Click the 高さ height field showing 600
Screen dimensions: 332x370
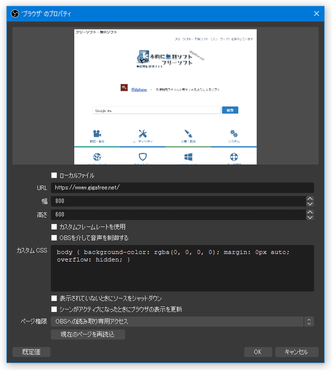tap(178, 214)
